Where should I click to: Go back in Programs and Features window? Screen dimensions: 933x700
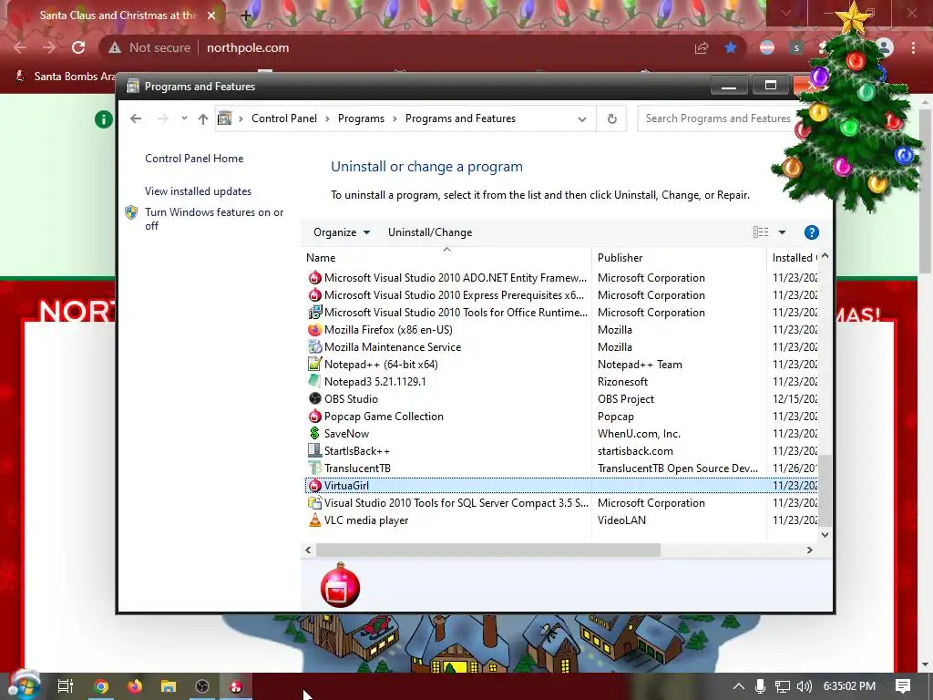click(136, 118)
